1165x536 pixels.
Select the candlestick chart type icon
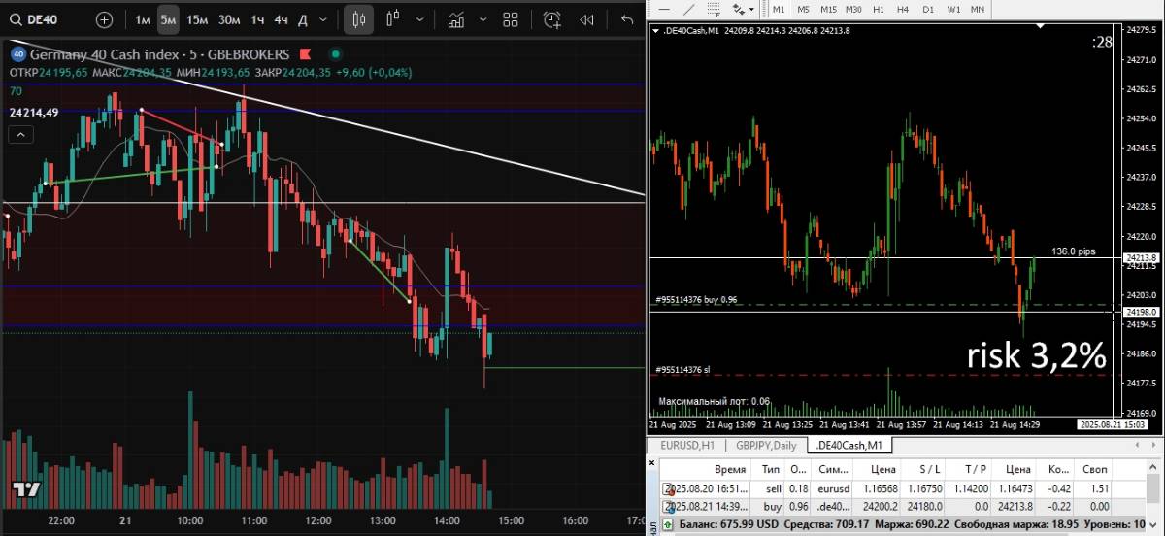click(358, 19)
